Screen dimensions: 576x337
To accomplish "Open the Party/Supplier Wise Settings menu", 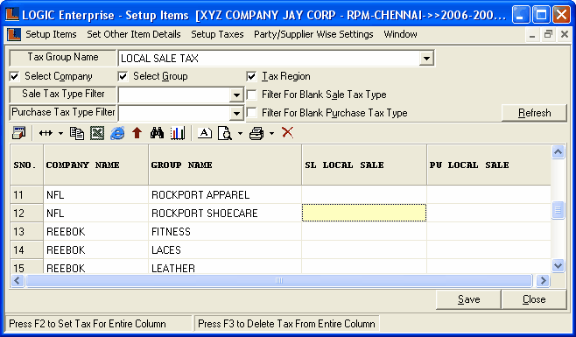I will click(313, 34).
